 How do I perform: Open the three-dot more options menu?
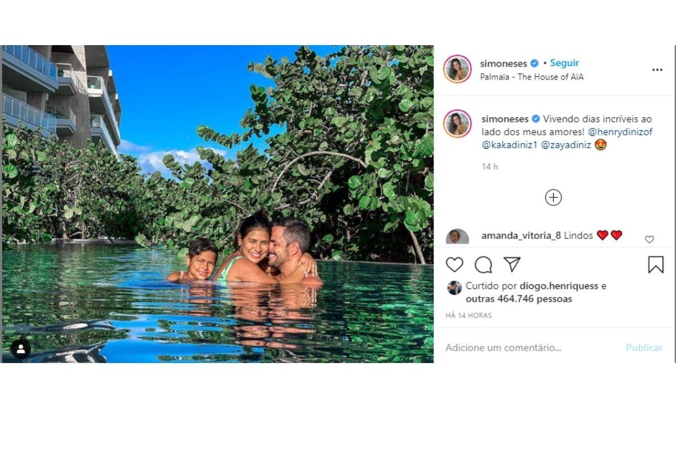pos(657,70)
